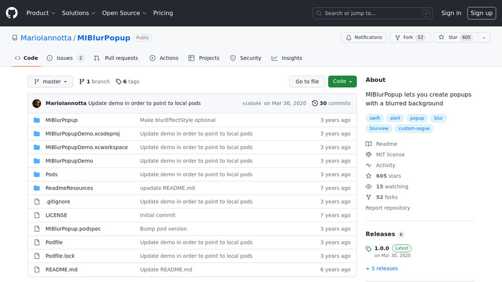The image size is (502, 282).
Task: Select the forks icon in About
Action: tap(369, 197)
